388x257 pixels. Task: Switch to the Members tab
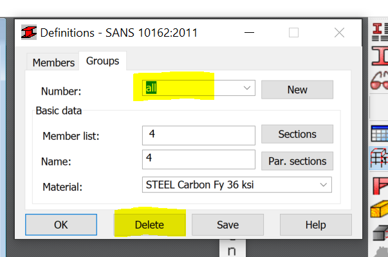(53, 62)
